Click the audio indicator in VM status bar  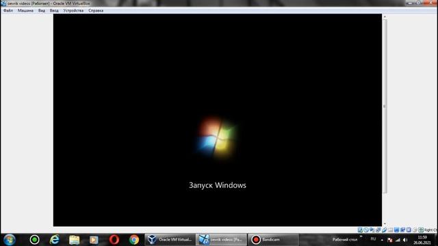(x=372, y=230)
